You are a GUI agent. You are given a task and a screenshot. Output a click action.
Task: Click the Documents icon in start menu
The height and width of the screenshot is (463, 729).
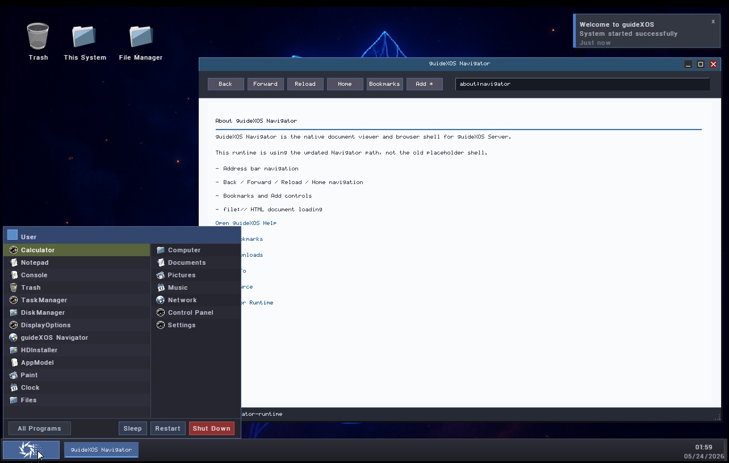pos(161,262)
